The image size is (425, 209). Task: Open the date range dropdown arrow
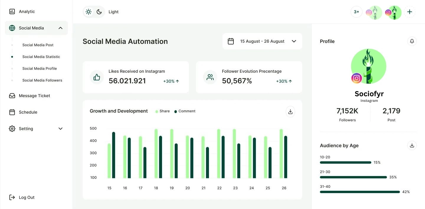click(294, 41)
